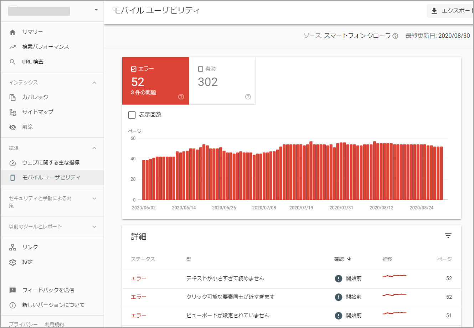Click the trend-line icon for 検索パフォーマンス

[12, 47]
